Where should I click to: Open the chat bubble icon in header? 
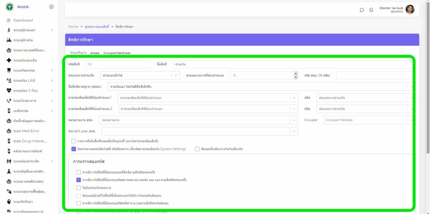(x=362, y=10)
